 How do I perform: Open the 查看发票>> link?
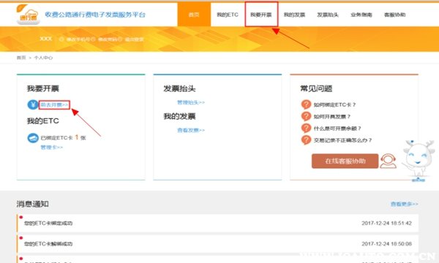click(191, 130)
